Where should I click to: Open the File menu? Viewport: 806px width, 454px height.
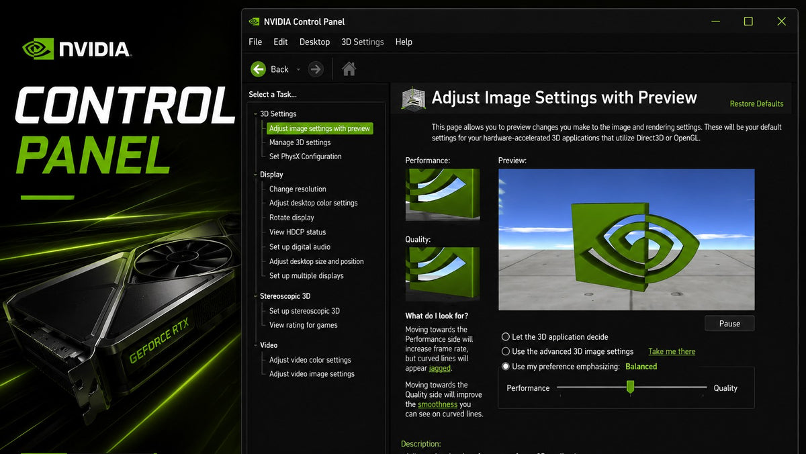coord(255,42)
